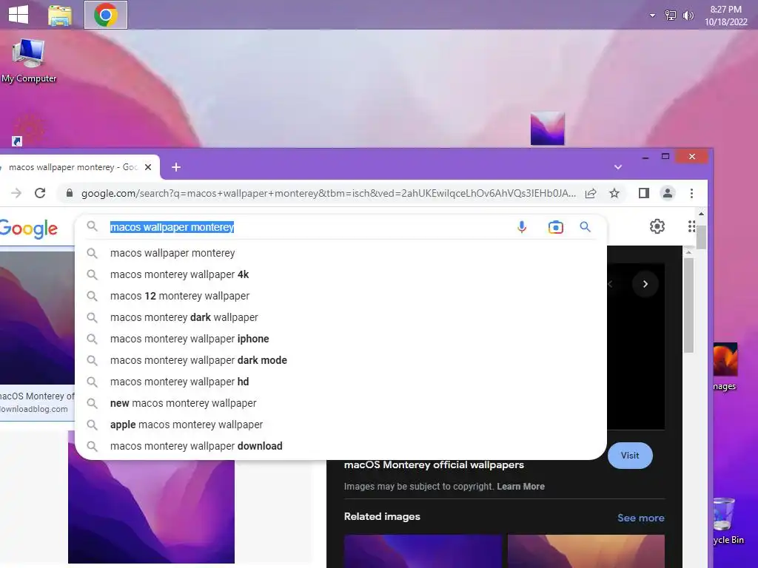Viewport: 758px width, 568px height.
Task: Click the Google search text field
Action: [x=309, y=227]
